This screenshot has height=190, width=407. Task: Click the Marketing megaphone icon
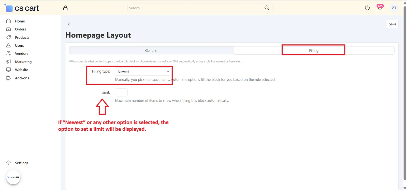click(8, 62)
